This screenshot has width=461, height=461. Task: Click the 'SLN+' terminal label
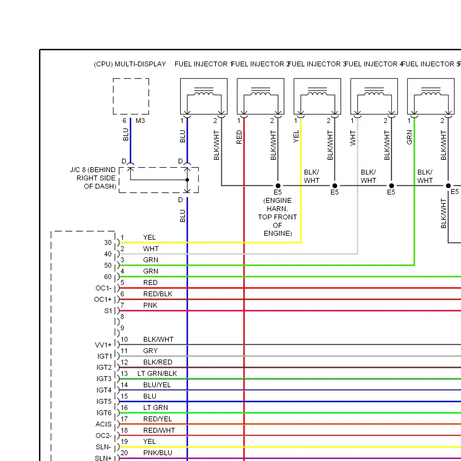coord(103,458)
